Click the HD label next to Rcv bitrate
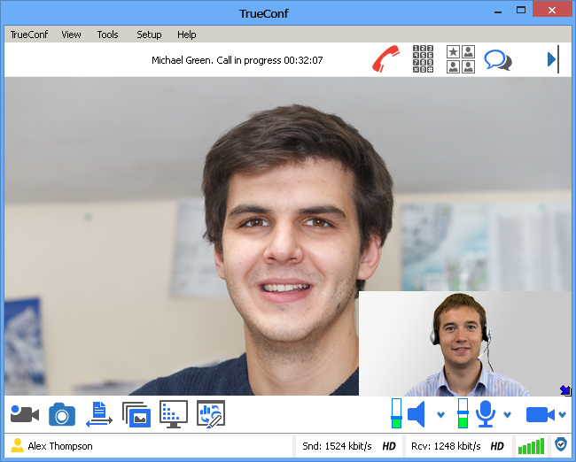Screen dimensions: 576x462 497,446
